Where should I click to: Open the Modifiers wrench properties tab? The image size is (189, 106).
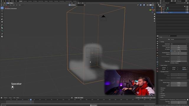pos(157,58)
